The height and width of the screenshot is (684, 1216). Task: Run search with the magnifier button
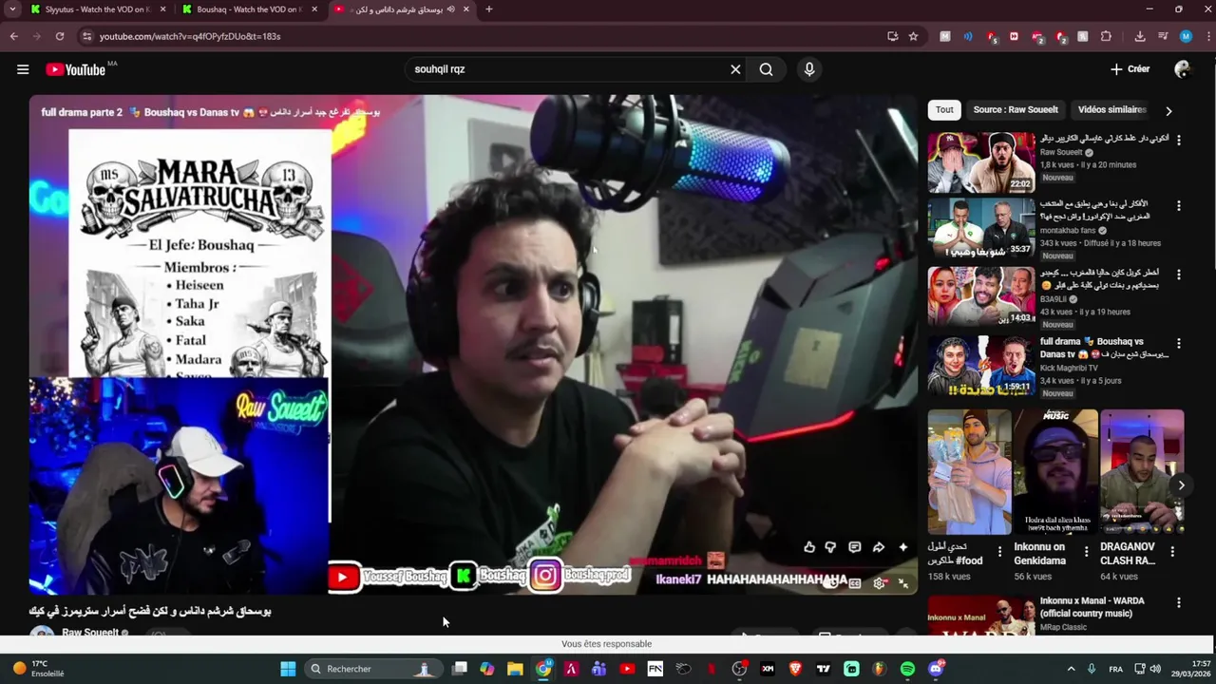click(766, 69)
